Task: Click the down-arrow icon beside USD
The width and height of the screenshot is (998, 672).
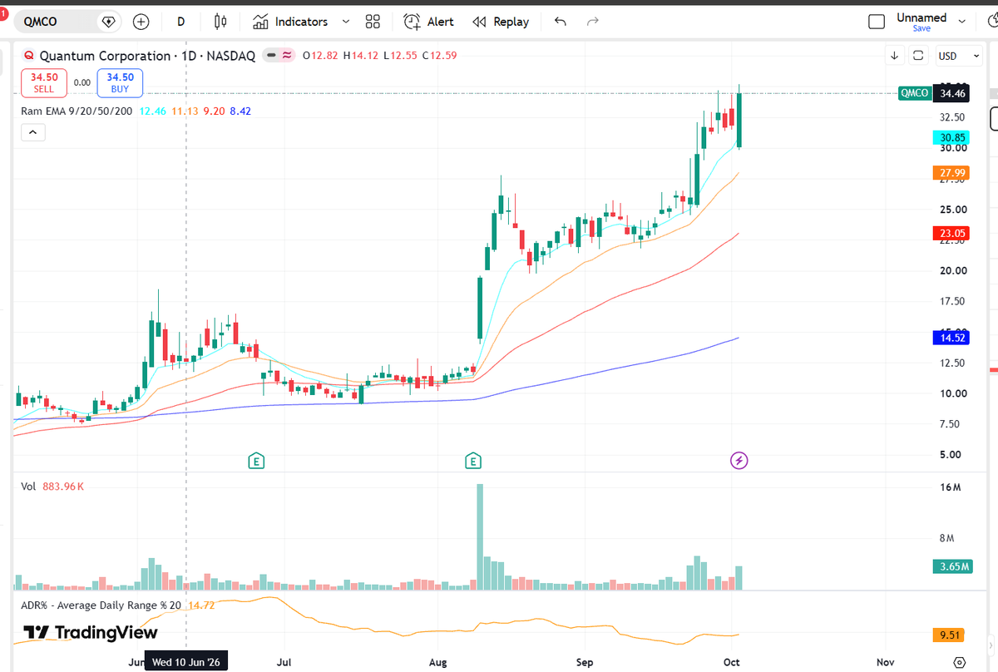Action: pyautogui.click(x=895, y=56)
